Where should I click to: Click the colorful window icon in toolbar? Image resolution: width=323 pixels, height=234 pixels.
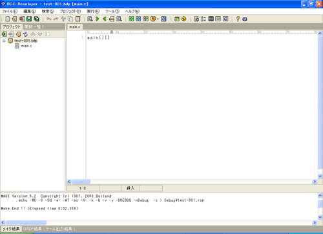click(x=177, y=19)
